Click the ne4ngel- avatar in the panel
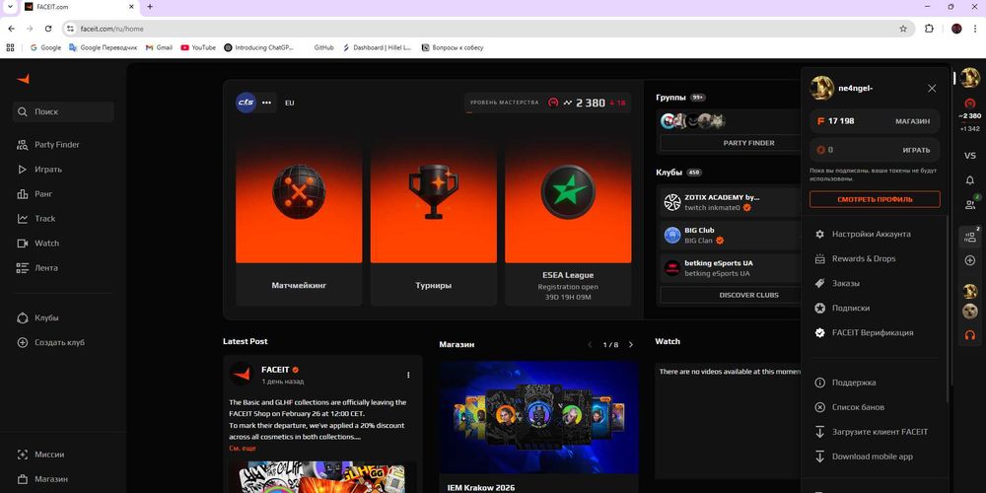Image resolution: width=986 pixels, height=493 pixels. point(822,88)
